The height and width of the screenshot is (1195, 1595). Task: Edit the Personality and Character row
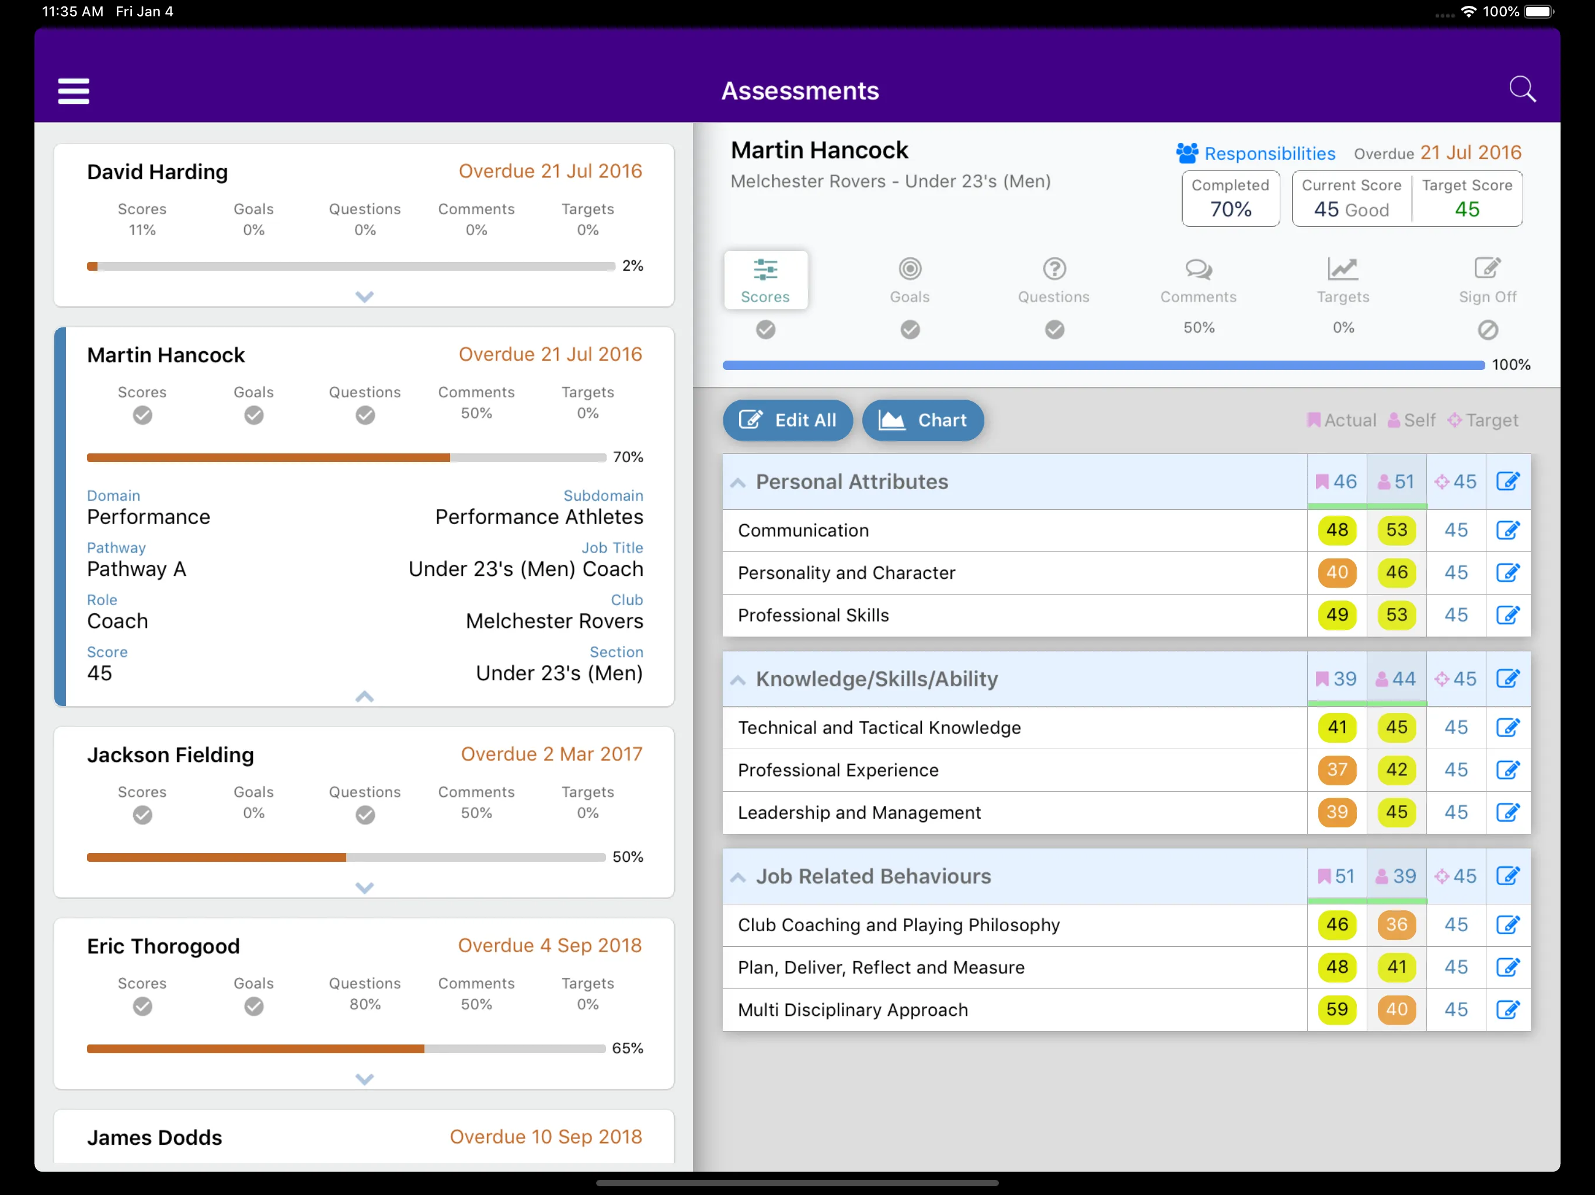pos(1508,573)
